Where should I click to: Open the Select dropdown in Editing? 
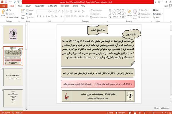pos(157,17)
